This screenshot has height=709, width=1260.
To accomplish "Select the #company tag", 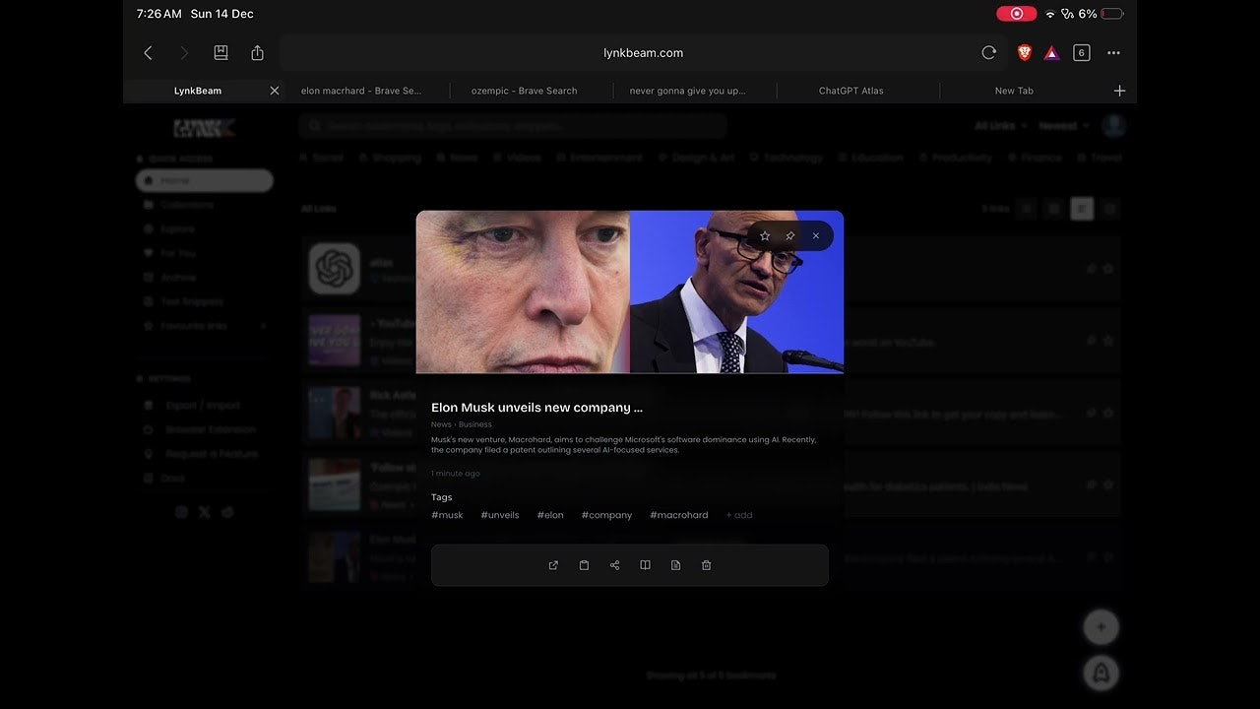I will [x=606, y=515].
